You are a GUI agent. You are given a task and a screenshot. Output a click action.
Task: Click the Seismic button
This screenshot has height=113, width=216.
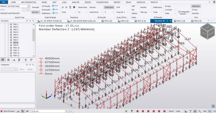134,13
